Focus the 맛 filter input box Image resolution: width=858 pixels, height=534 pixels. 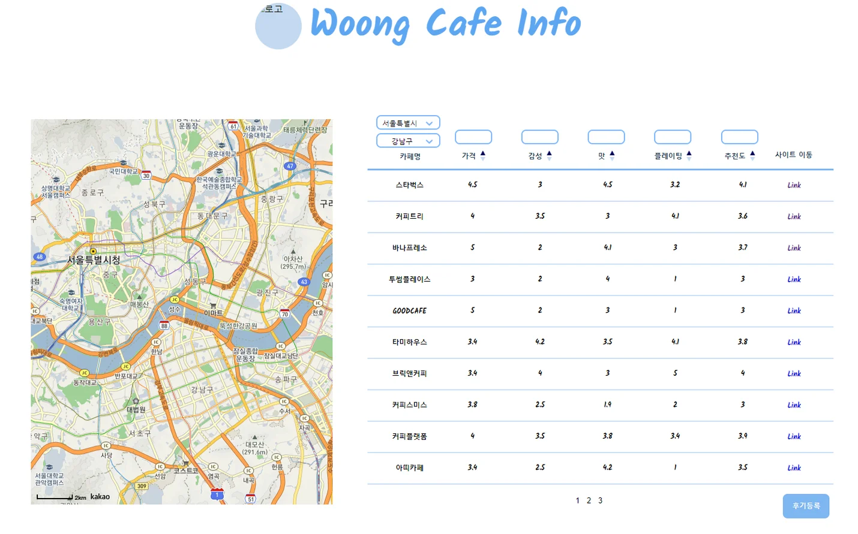click(606, 137)
